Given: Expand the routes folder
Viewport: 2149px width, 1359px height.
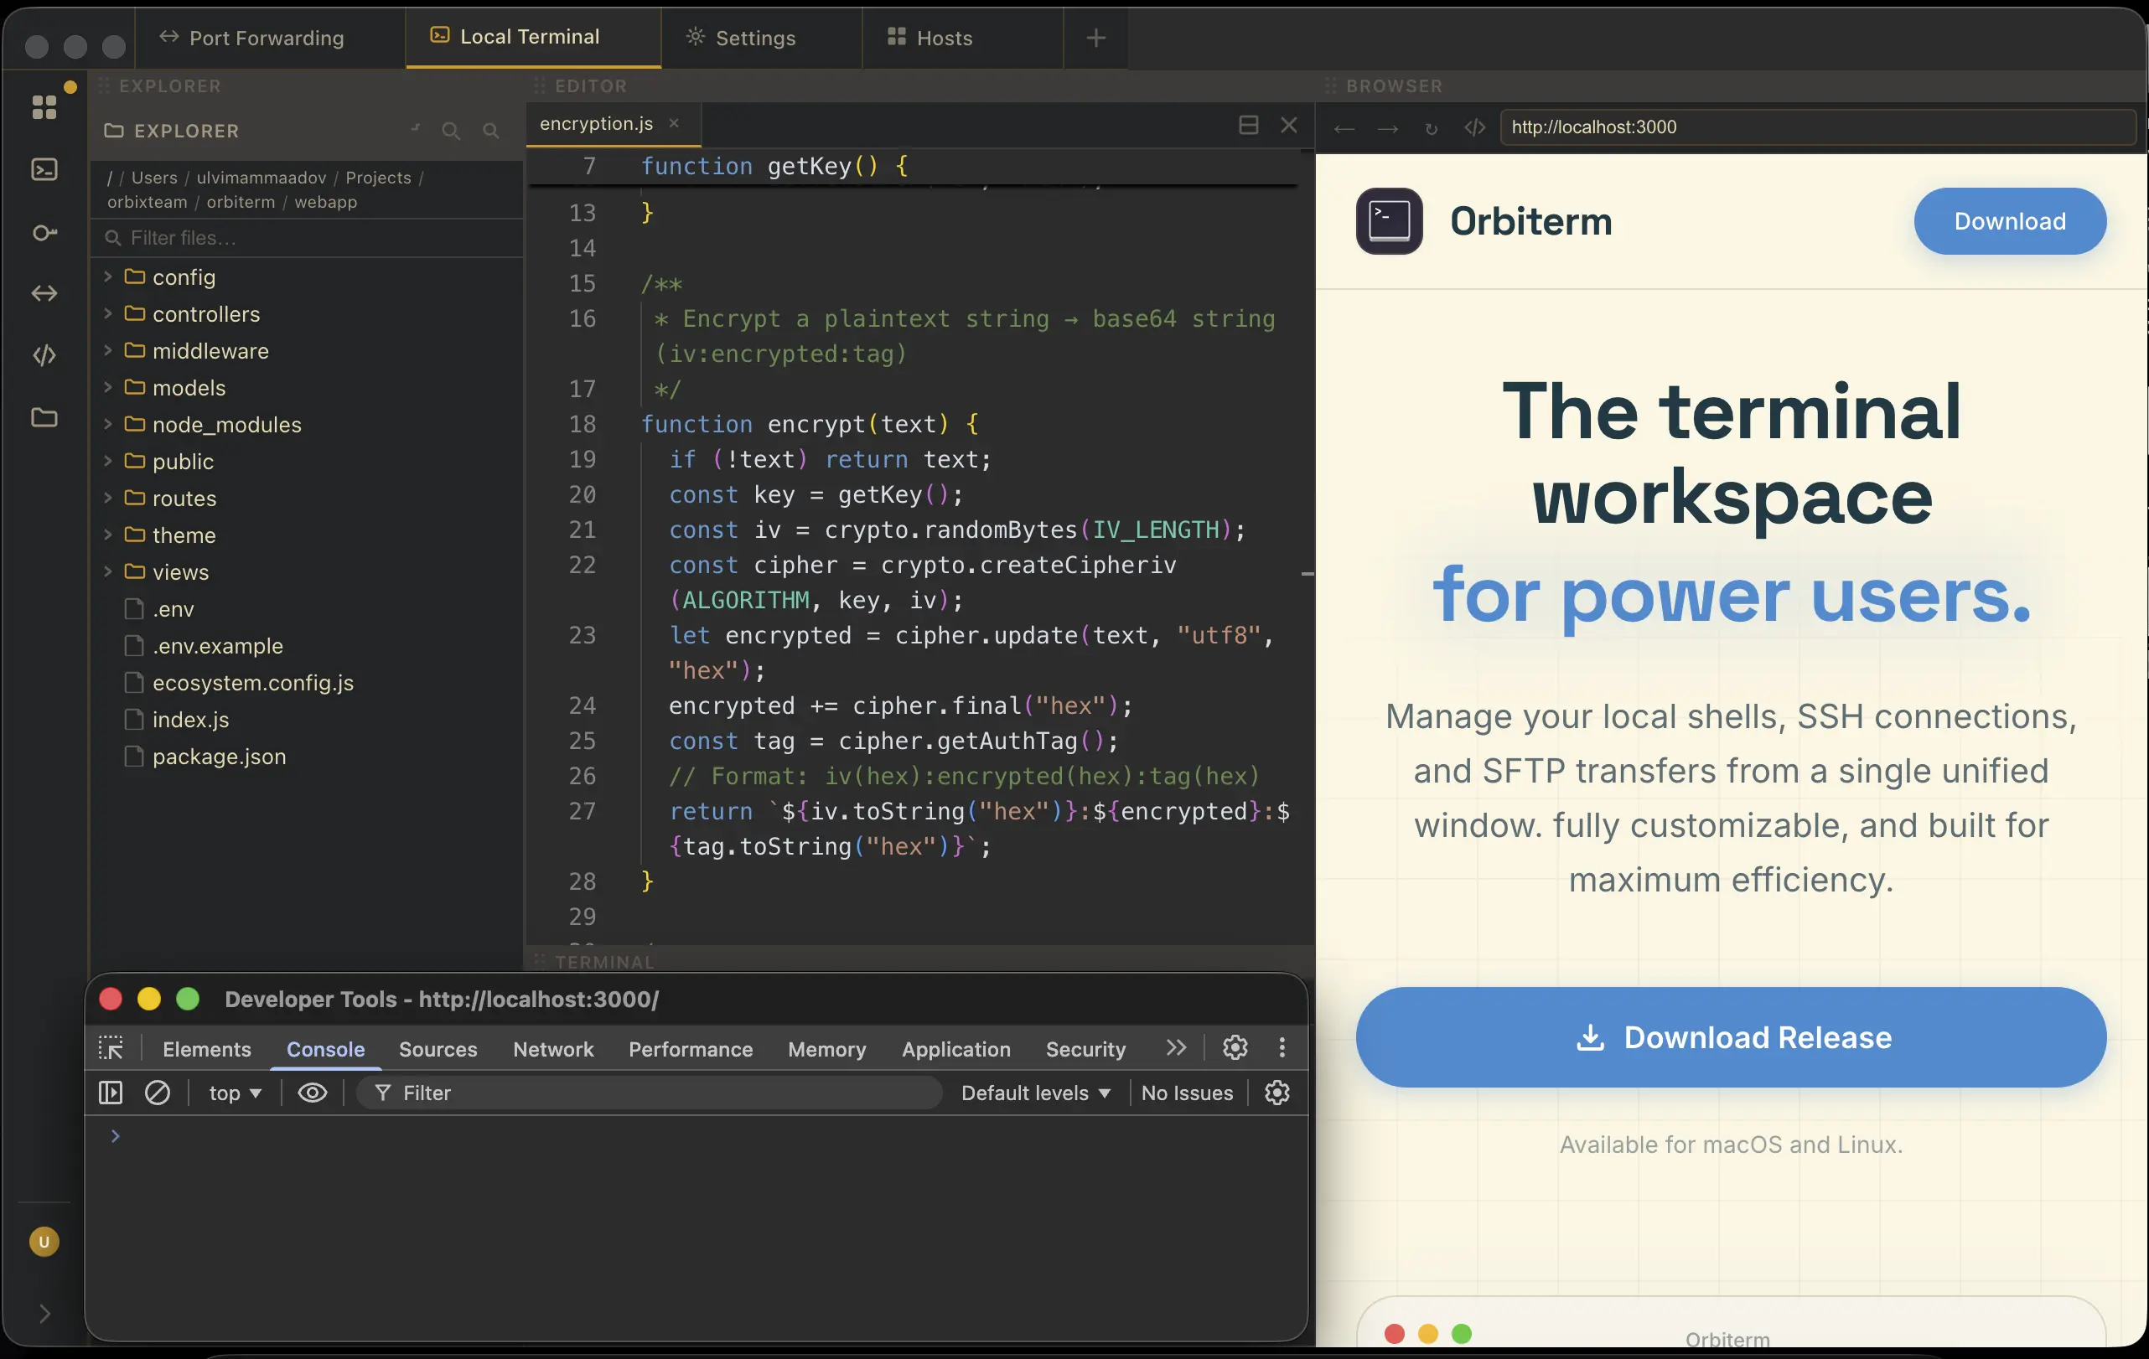Looking at the screenshot, I should pyautogui.click(x=108, y=498).
